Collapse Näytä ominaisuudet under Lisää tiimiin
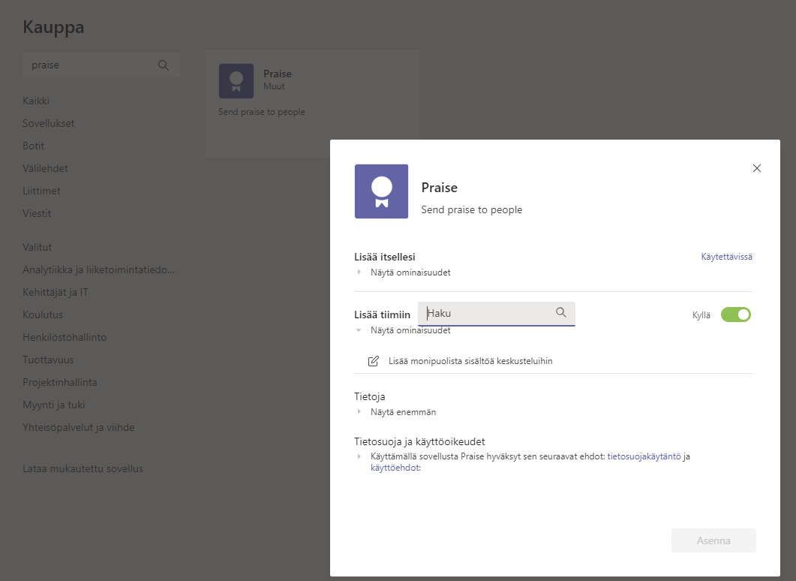This screenshot has height=581, width=796. pyautogui.click(x=359, y=330)
